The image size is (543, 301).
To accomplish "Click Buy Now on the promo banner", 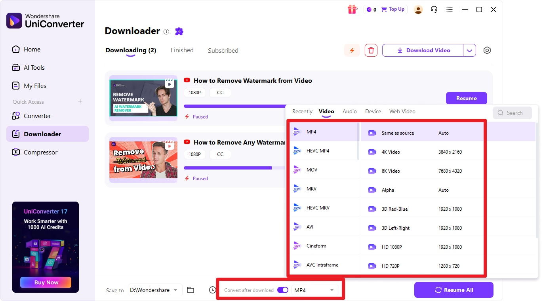I will 46,282.
